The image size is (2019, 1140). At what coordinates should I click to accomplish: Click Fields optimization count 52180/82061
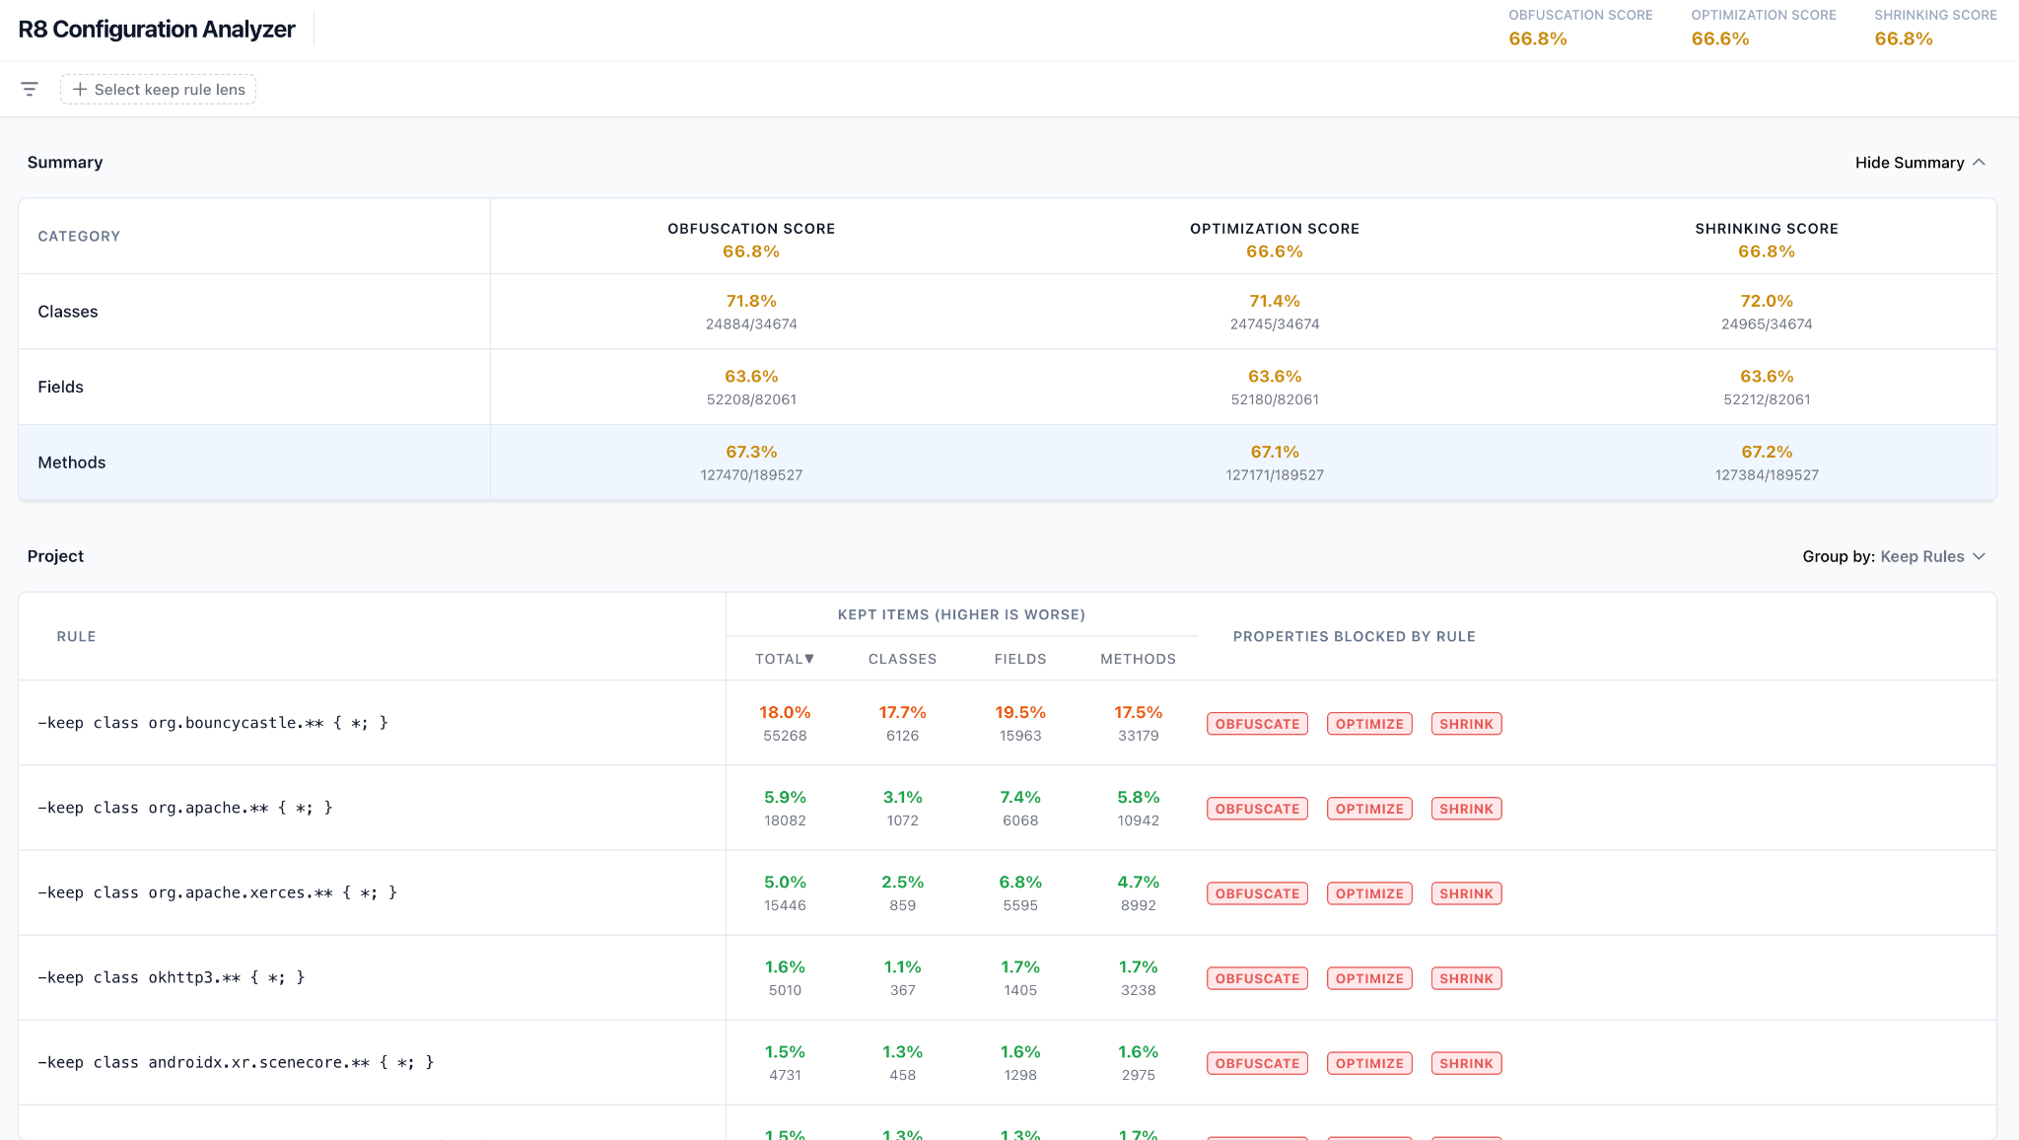coord(1275,399)
